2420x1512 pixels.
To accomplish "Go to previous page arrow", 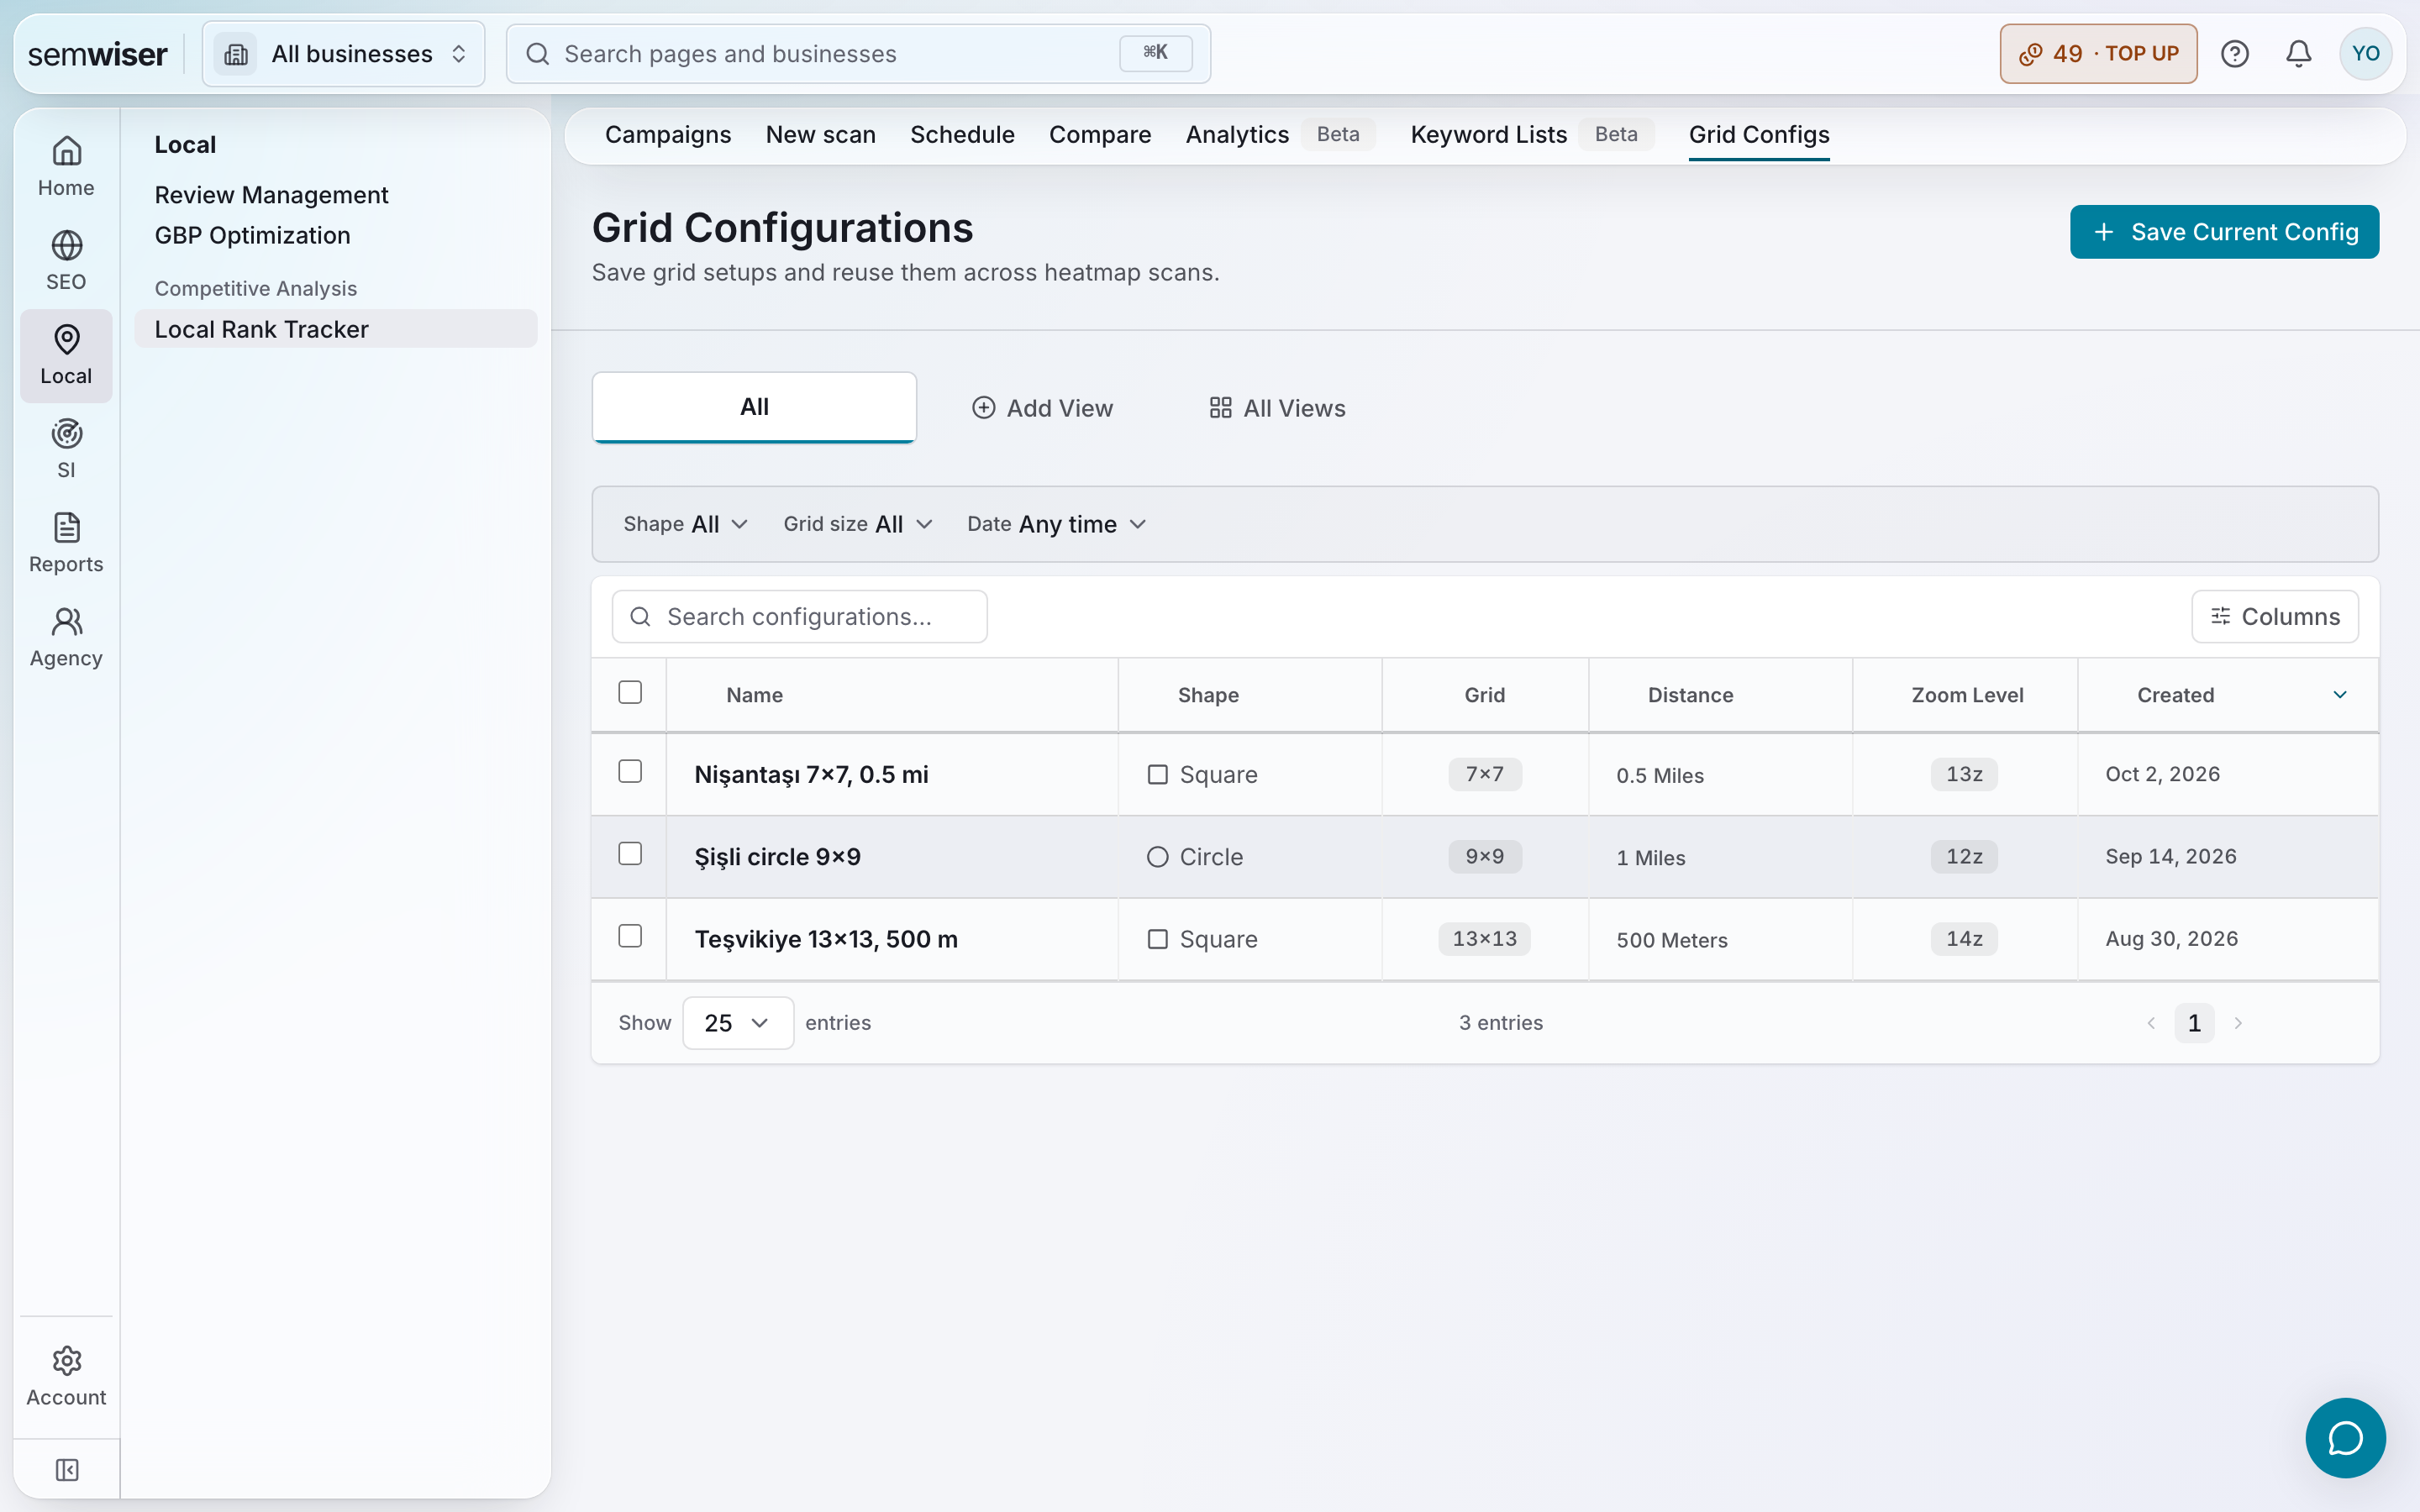I will point(2151,1023).
